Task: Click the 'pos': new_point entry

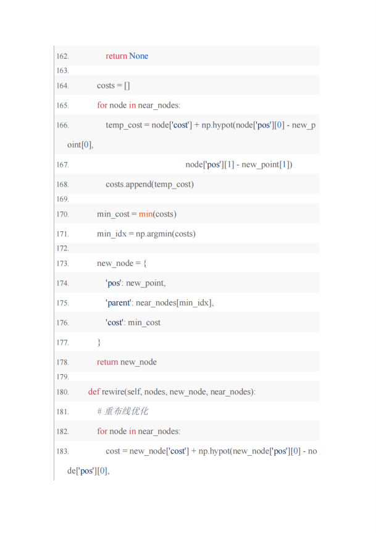Action: [135, 283]
